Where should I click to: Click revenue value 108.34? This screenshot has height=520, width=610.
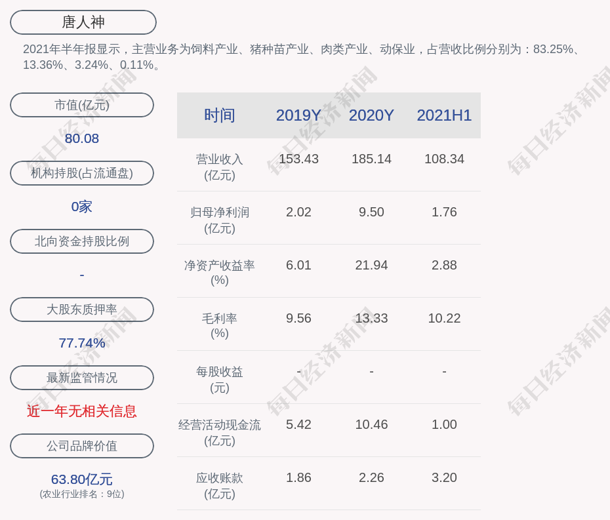[444, 159]
